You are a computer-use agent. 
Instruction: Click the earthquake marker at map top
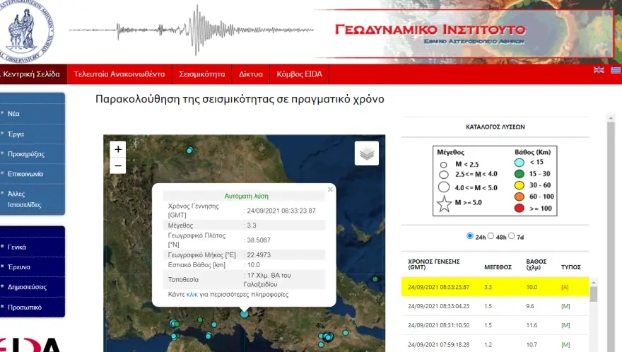point(189,151)
